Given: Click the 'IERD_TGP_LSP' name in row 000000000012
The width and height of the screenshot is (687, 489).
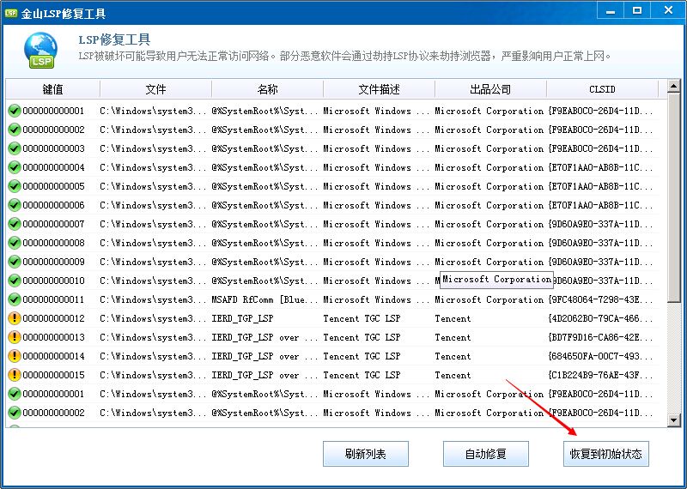Looking at the screenshot, I should 242,318.
